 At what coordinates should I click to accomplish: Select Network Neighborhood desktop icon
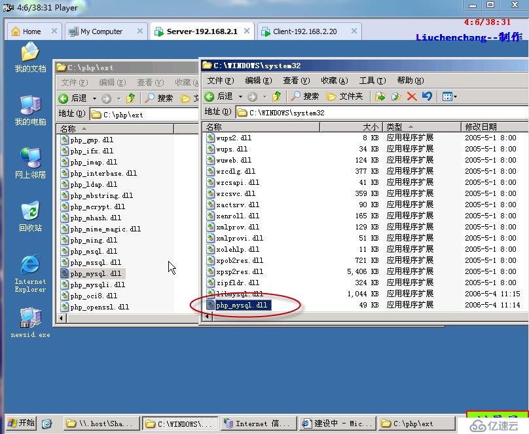[x=30, y=163]
